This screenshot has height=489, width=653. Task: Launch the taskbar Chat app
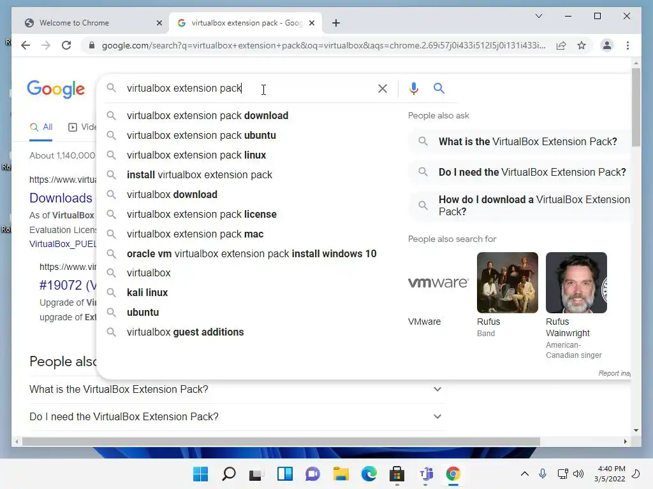pyautogui.click(x=312, y=474)
